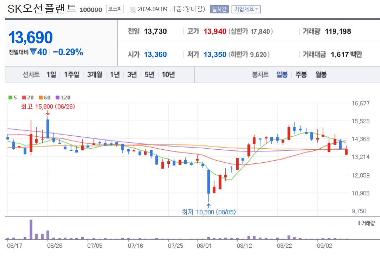Click the 전일 value 13,730
This screenshot has height=256, width=380.
coord(155,31)
